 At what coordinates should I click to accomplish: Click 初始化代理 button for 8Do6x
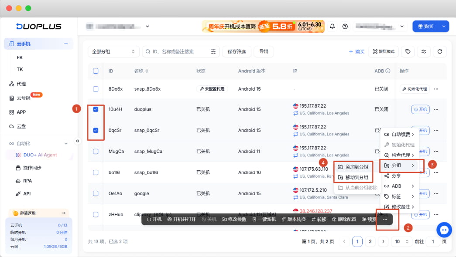[415, 89]
